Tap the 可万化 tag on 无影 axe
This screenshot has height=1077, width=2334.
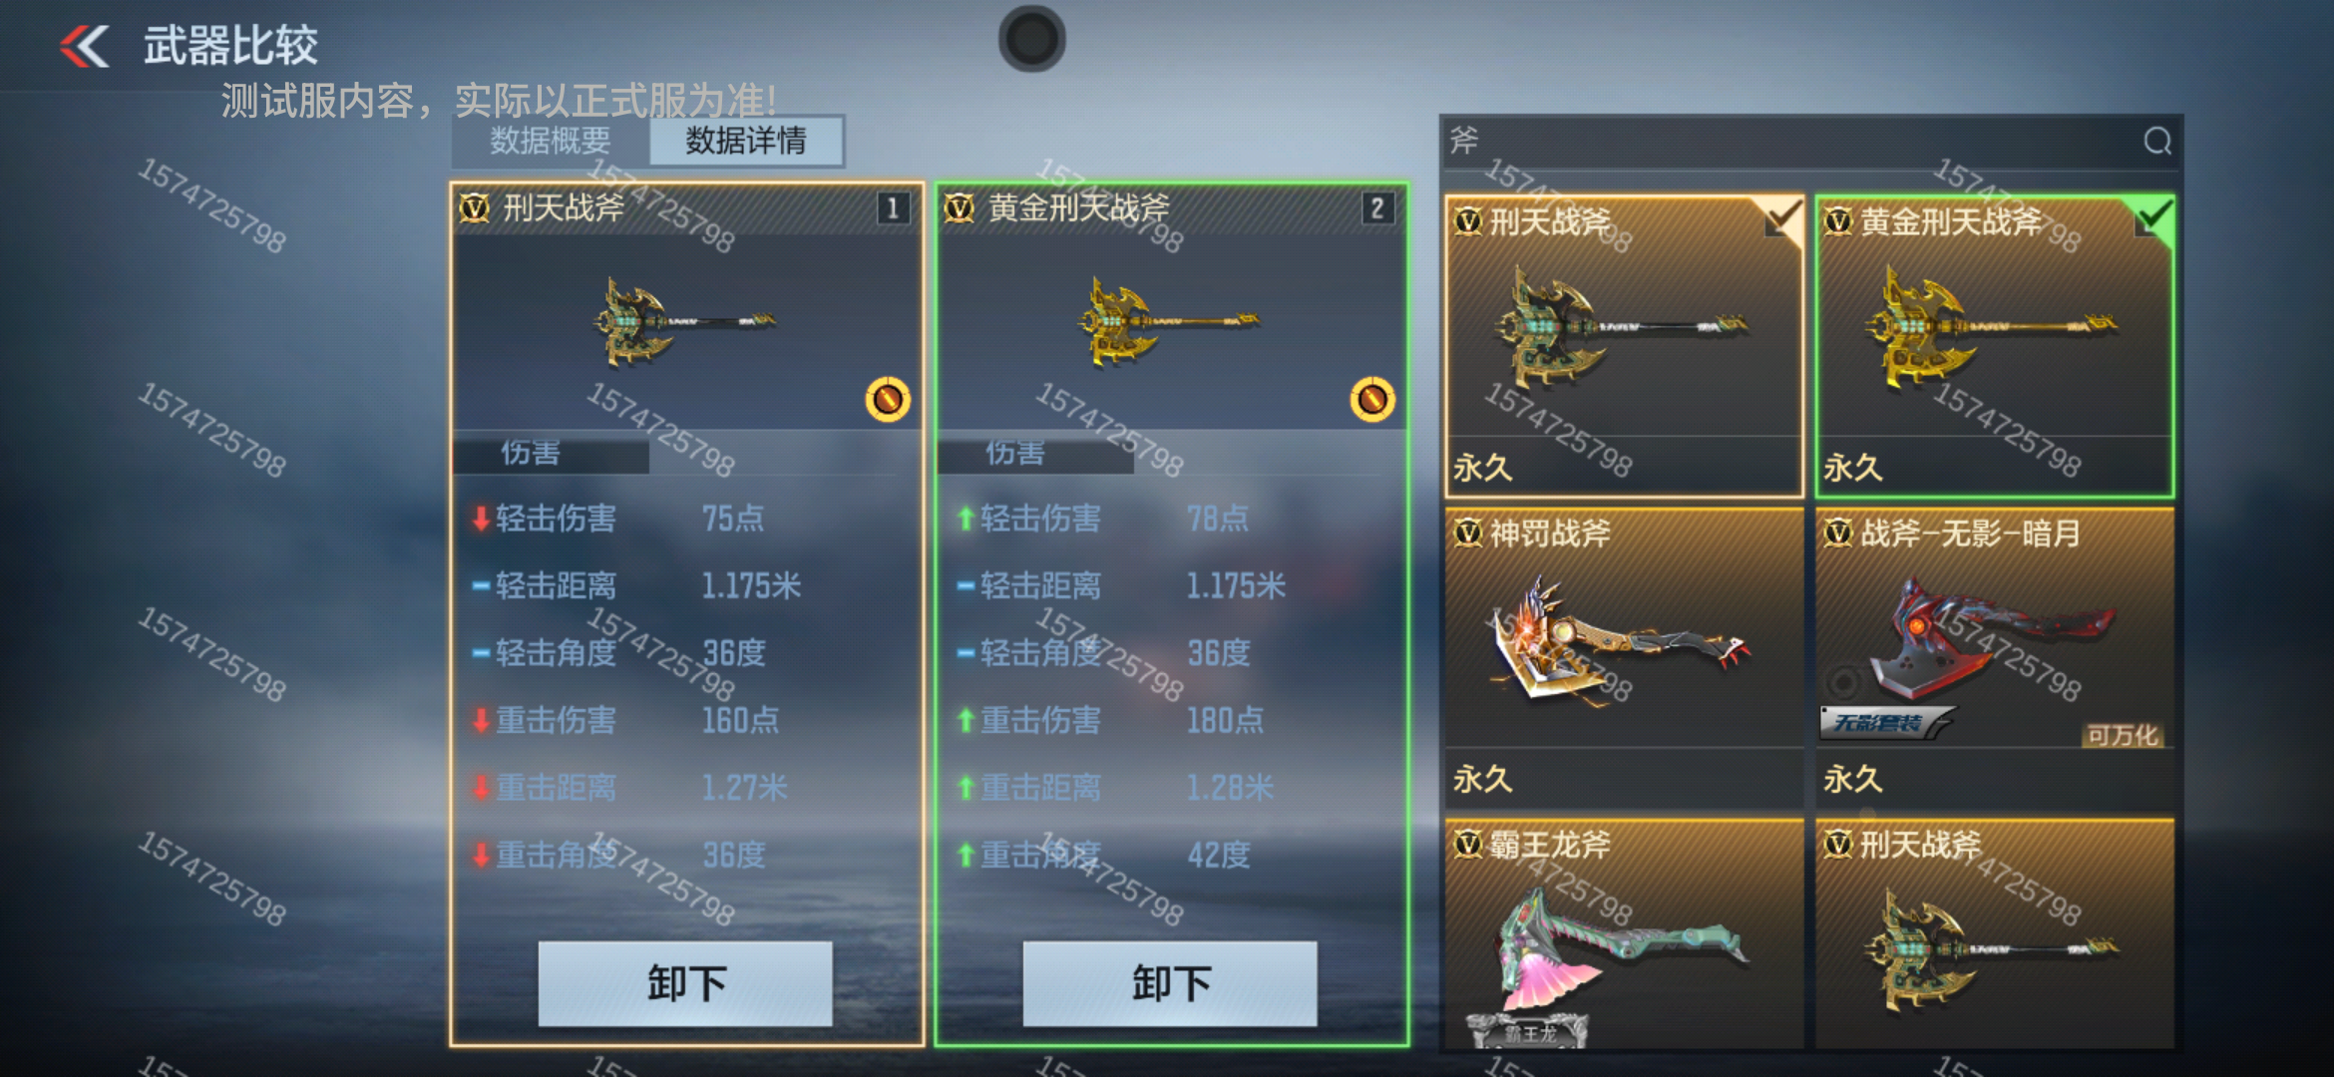(2122, 736)
